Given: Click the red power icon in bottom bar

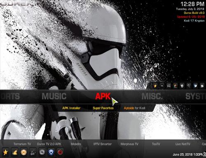Looking at the screenshot, I should (x=60, y=152).
